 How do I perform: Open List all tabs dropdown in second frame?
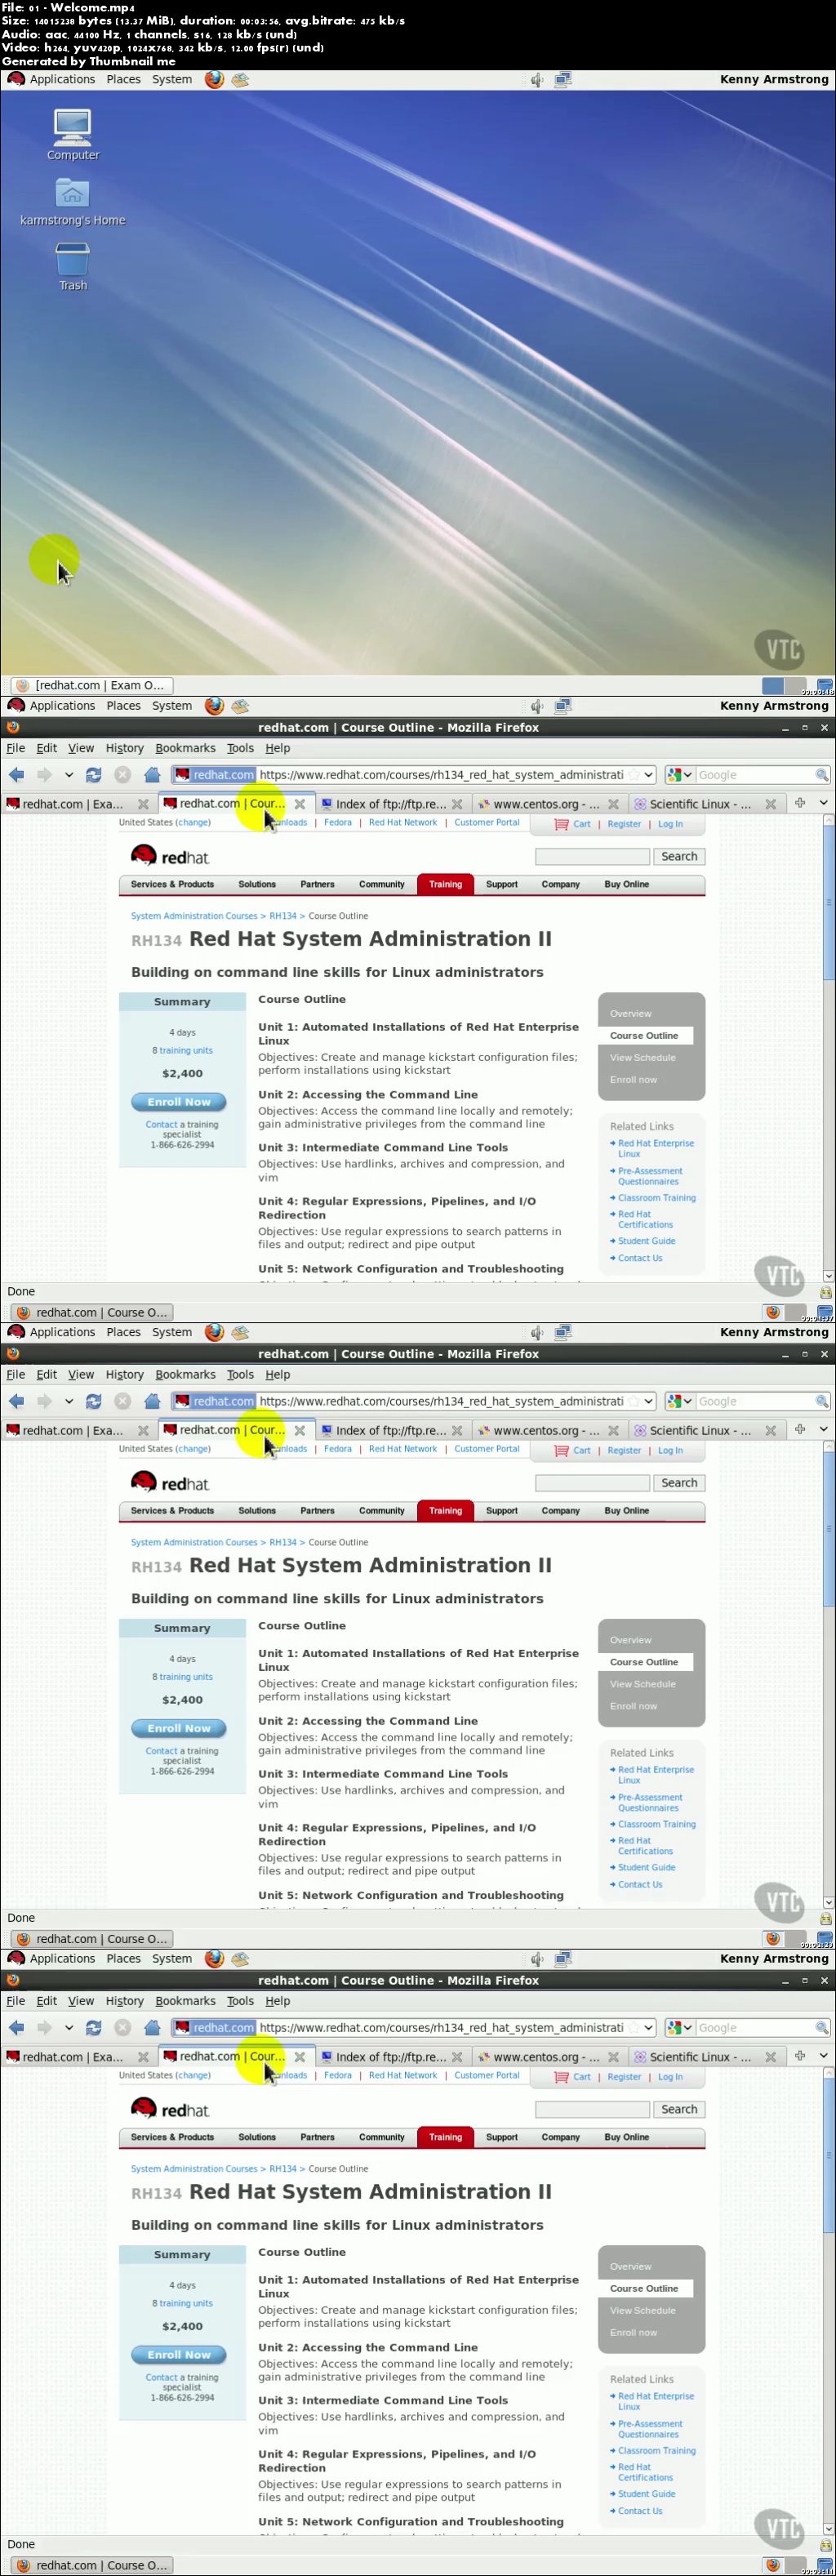click(x=824, y=803)
